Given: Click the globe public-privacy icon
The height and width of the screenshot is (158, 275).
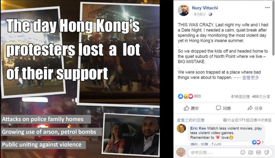Looking at the screenshot, I should click(x=210, y=14).
